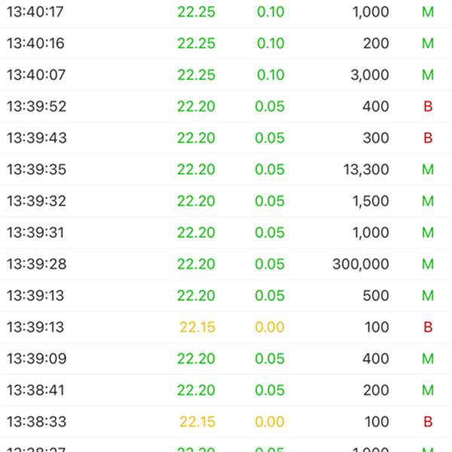
Task: Click the M marker on the 13:38:41 row
Action: pyautogui.click(x=428, y=390)
